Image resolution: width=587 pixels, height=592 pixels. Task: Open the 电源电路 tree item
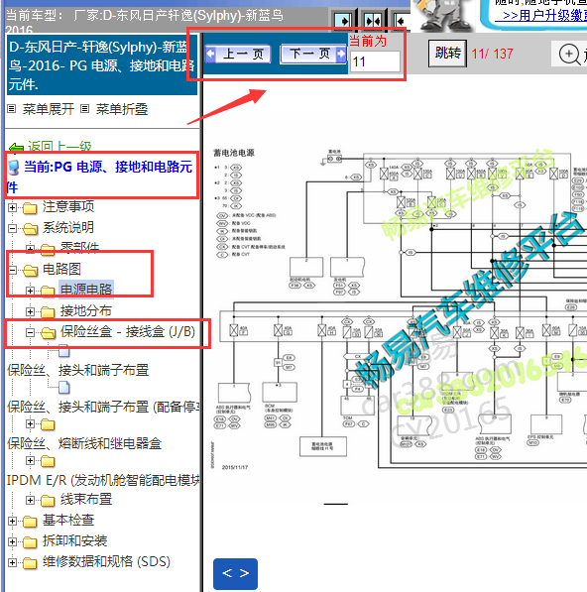coord(86,290)
